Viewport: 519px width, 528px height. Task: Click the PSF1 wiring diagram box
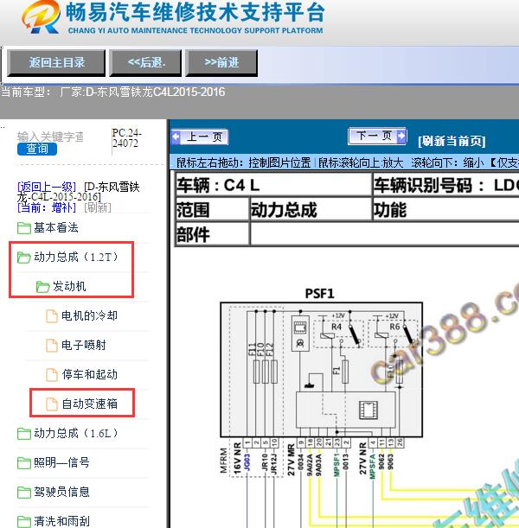[x=321, y=370]
